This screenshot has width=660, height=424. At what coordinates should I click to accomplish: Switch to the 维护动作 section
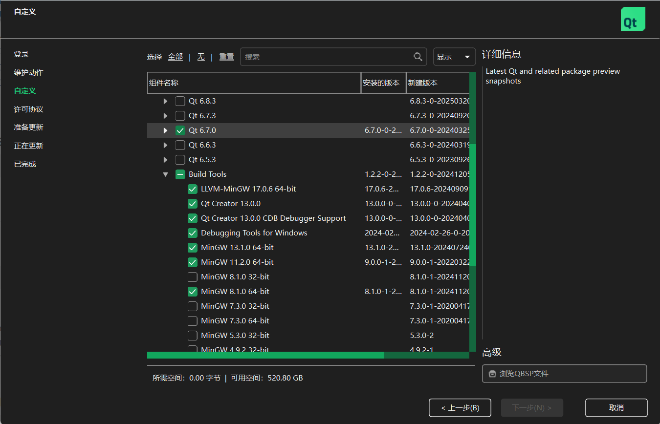[28, 72]
